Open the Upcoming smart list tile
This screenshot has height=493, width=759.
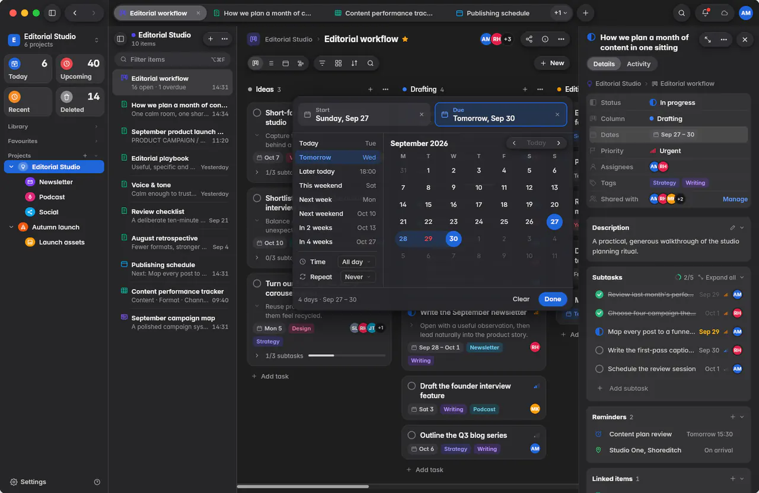click(79, 69)
